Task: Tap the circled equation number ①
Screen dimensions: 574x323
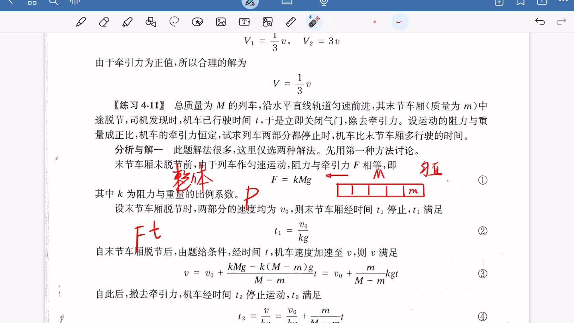Action: tap(483, 180)
